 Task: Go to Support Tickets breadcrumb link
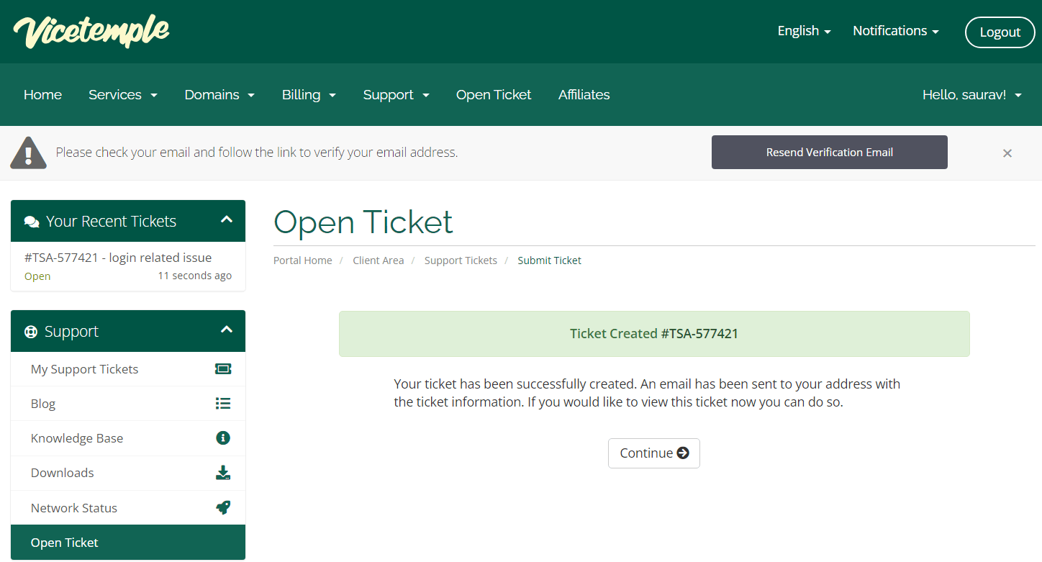coord(461,260)
